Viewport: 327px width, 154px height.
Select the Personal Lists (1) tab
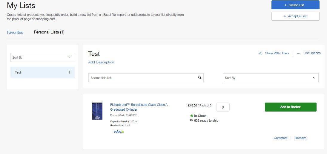point(49,32)
